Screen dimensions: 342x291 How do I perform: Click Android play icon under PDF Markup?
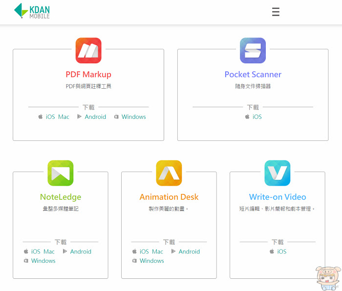(x=79, y=116)
